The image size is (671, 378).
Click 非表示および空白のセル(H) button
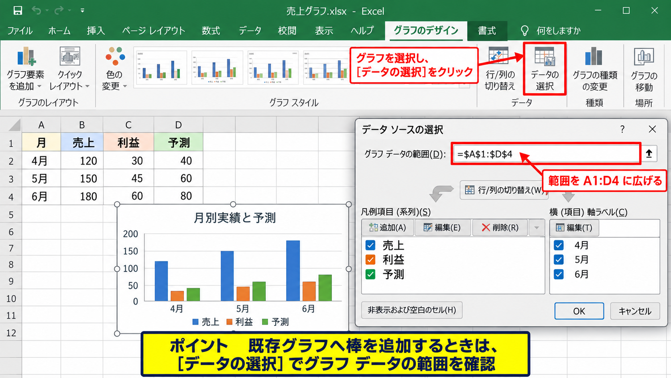pyautogui.click(x=412, y=310)
